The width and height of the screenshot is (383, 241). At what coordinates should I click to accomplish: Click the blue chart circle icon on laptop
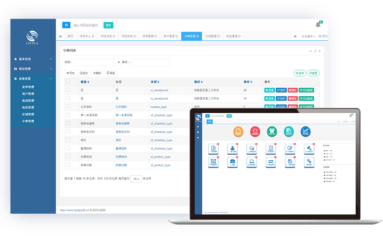click(x=306, y=131)
